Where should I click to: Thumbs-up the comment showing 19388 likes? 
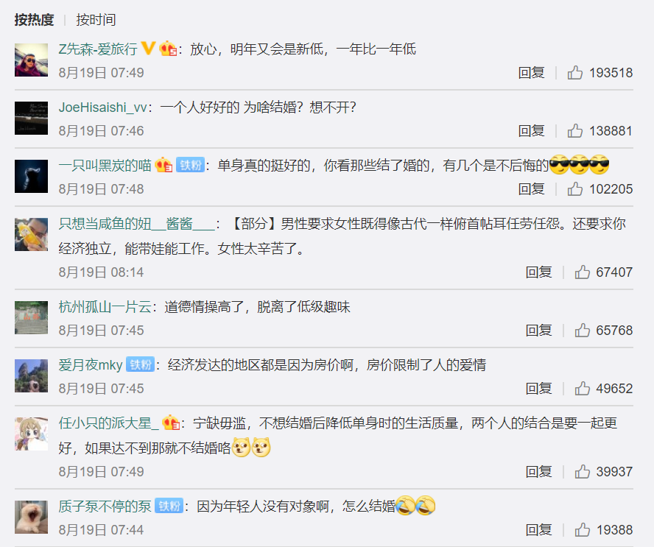tap(583, 530)
